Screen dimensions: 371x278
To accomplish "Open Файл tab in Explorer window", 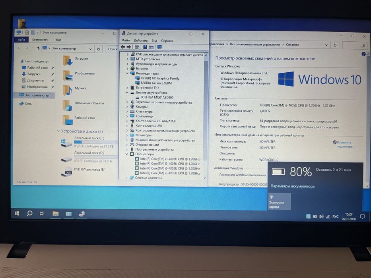I will 21,39.
